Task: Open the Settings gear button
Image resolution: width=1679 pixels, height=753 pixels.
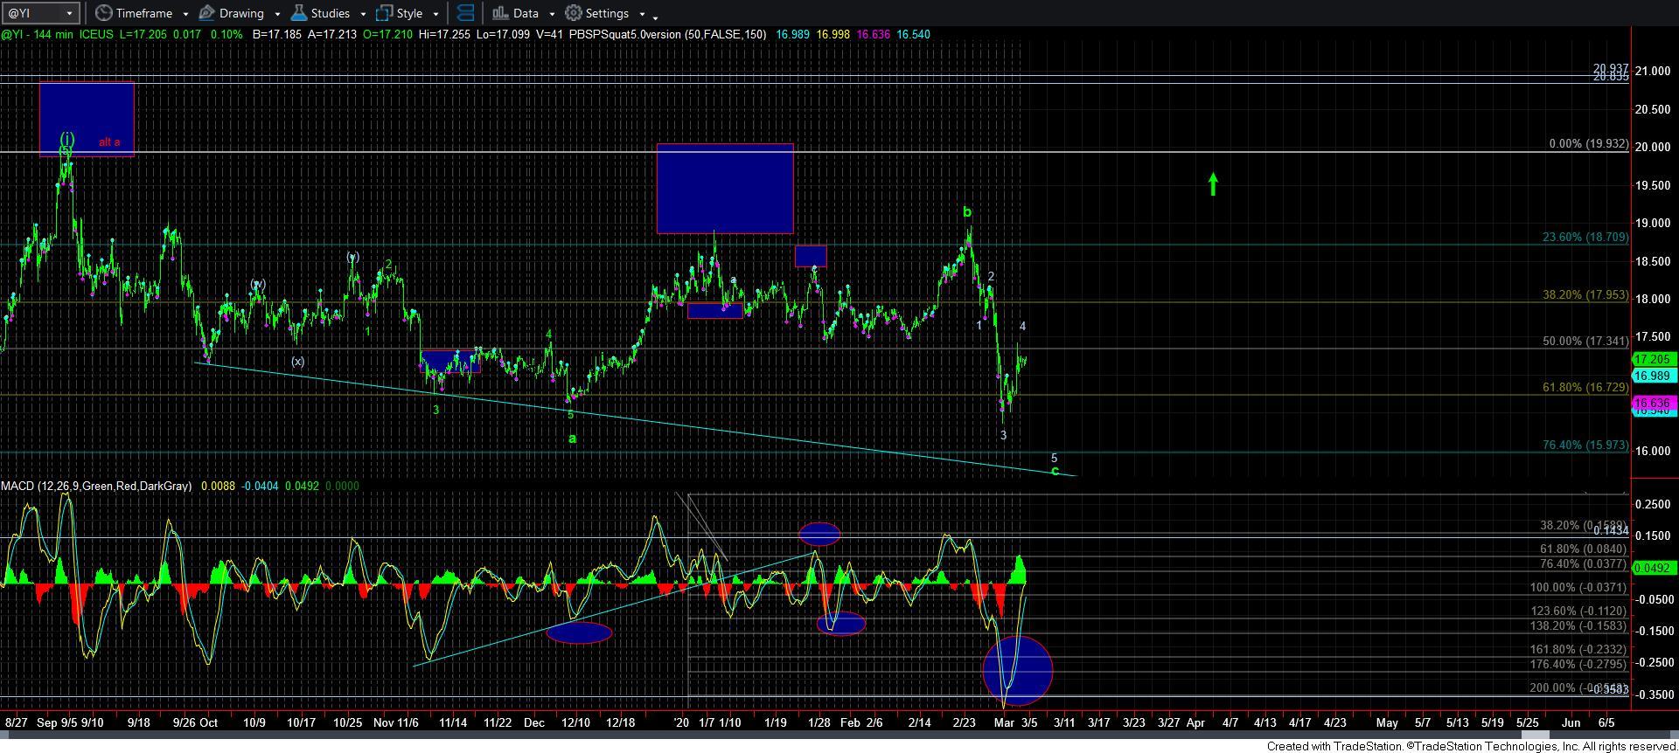Action: (x=597, y=13)
